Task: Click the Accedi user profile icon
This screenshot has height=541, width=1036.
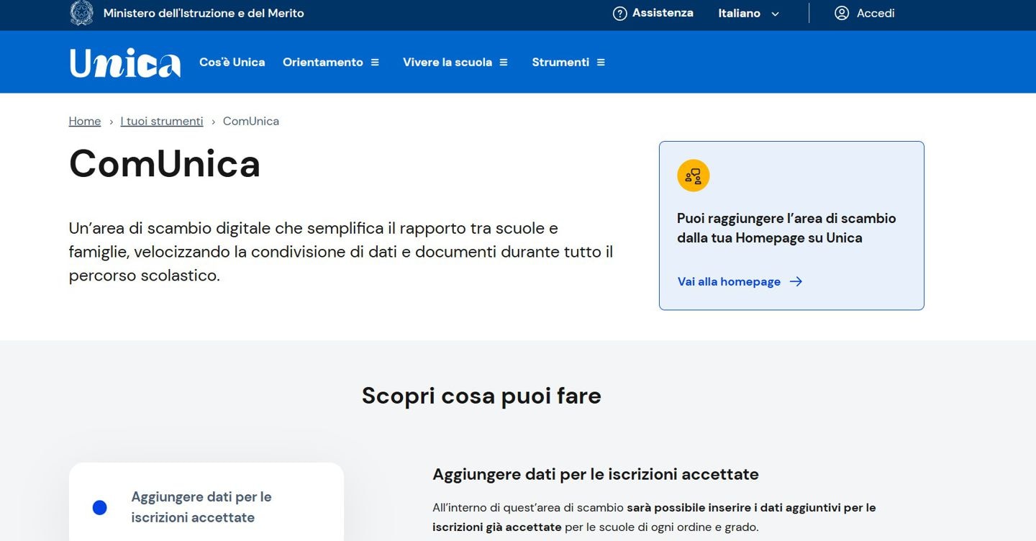Action: (842, 13)
